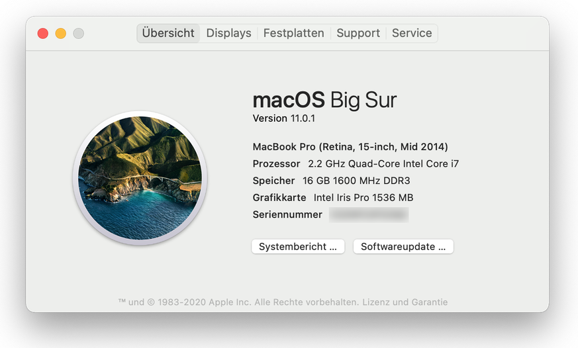Image resolution: width=578 pixels, height=348 pixels.
Task: Select the Übersicht tab
Action: (168, 33)
